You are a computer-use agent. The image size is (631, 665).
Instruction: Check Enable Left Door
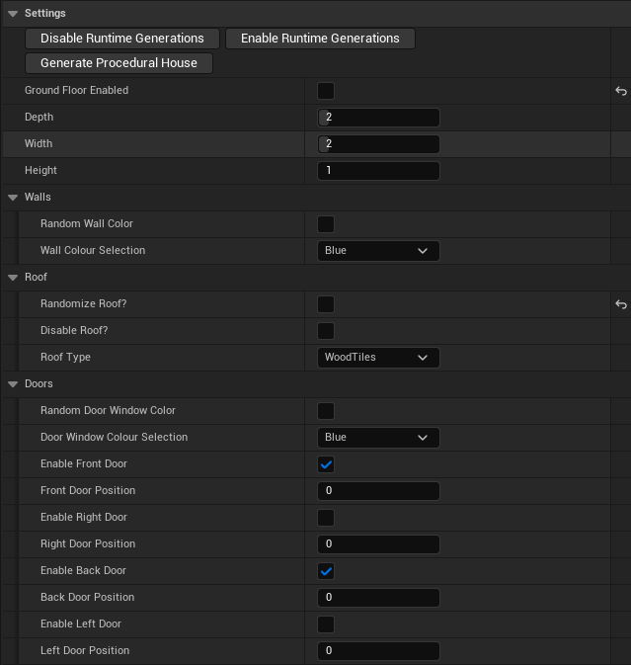tap(326, 624)
